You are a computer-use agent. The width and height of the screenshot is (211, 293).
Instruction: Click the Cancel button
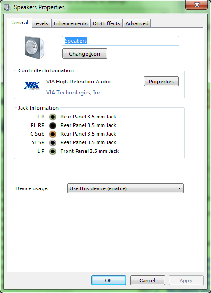[x=147, y=281]
